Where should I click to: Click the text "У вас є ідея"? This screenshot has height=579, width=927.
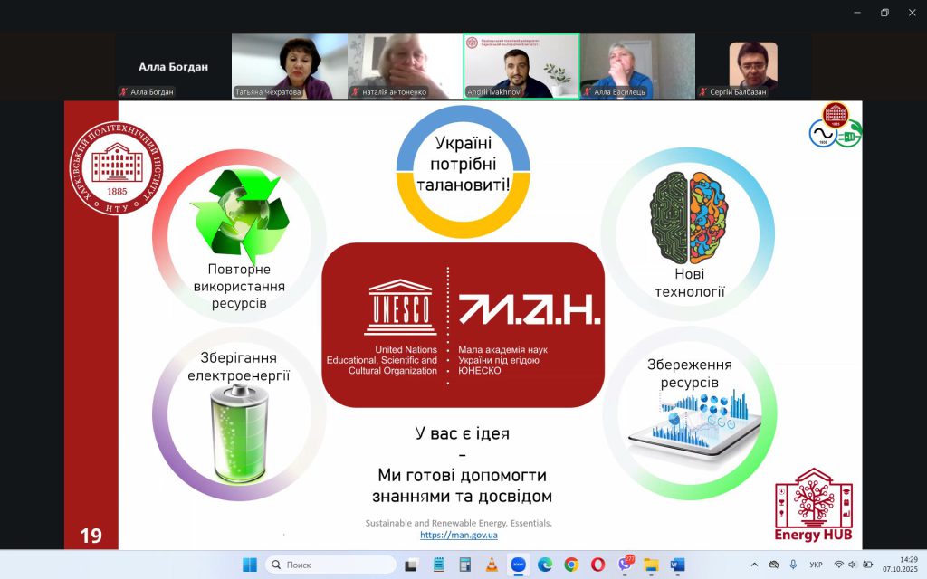(x=463, y=433)
